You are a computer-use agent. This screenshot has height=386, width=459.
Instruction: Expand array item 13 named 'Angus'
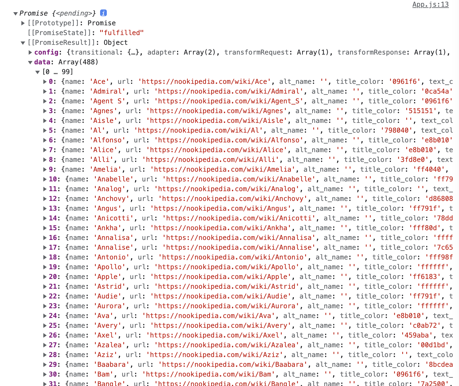pyautogui.click(x=45, y=209)
